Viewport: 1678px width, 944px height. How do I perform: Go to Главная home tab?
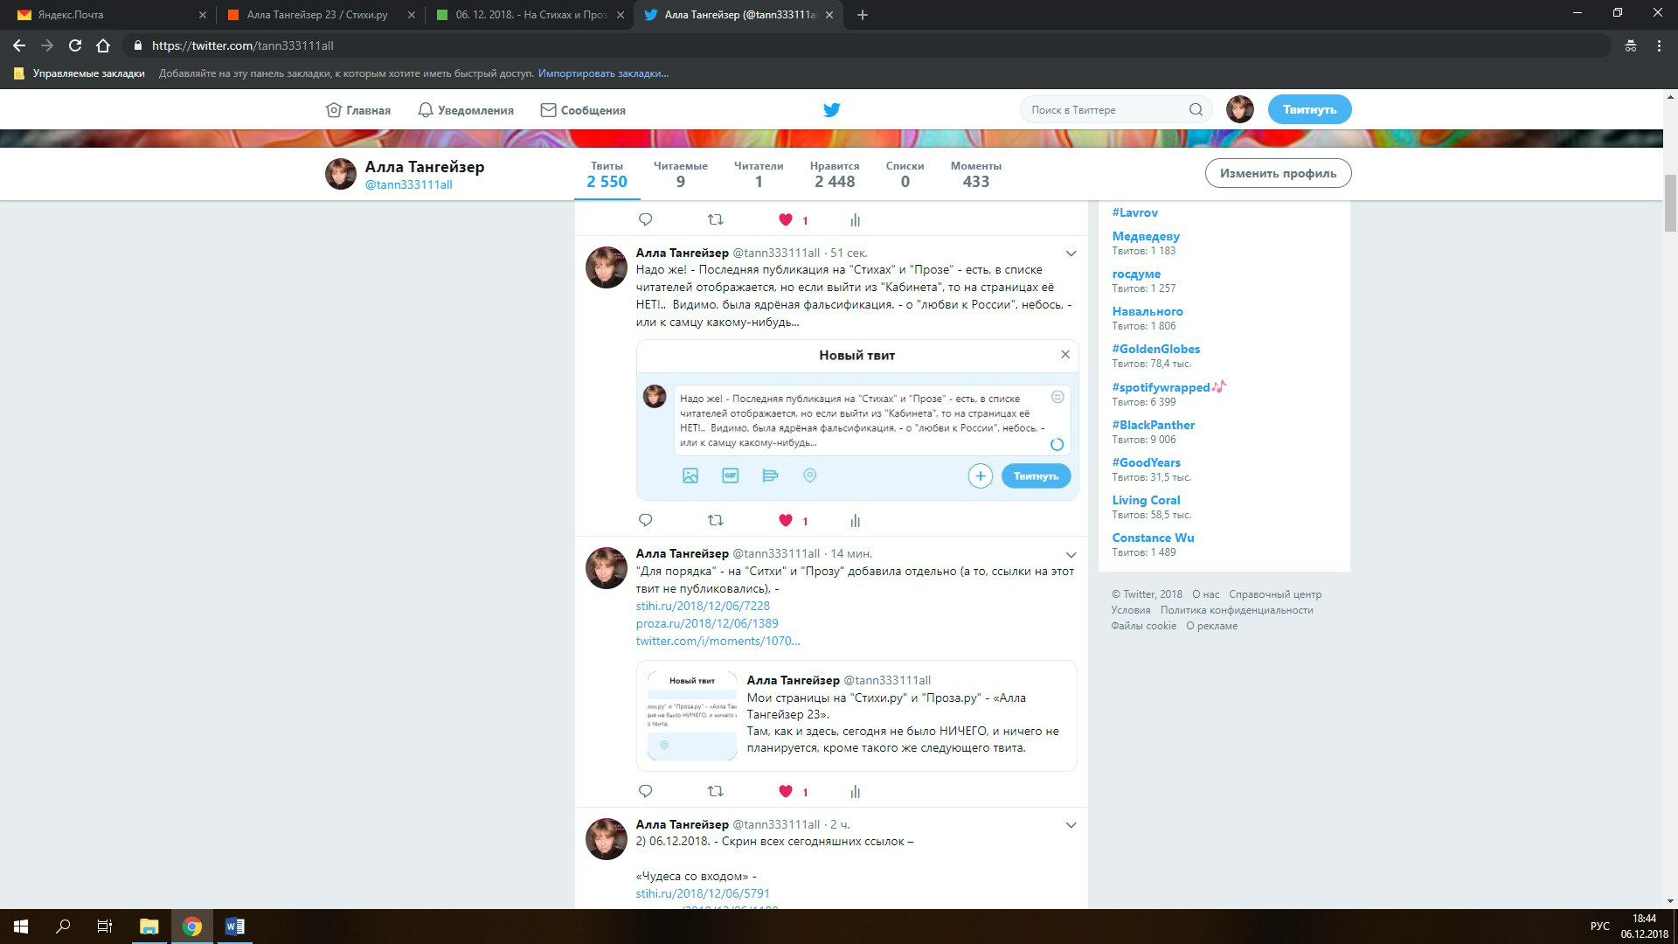358,110
